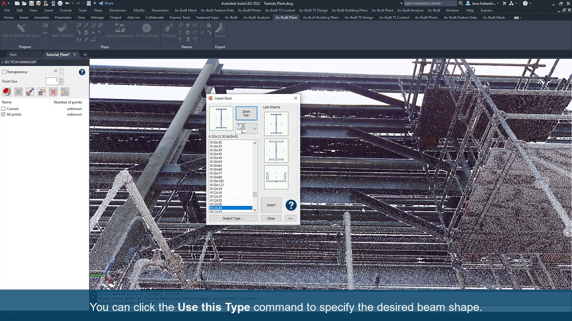The height and width of the screenshot is (321, 572).
Task: Click the Undo arrow icon
Action: (x=67, y=3)
